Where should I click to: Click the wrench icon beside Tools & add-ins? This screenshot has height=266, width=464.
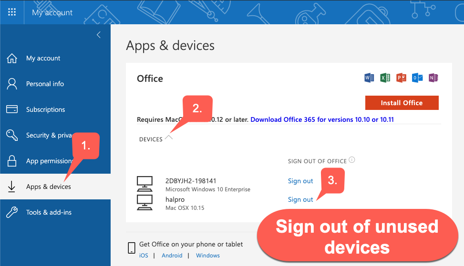(x=12, y=212)
